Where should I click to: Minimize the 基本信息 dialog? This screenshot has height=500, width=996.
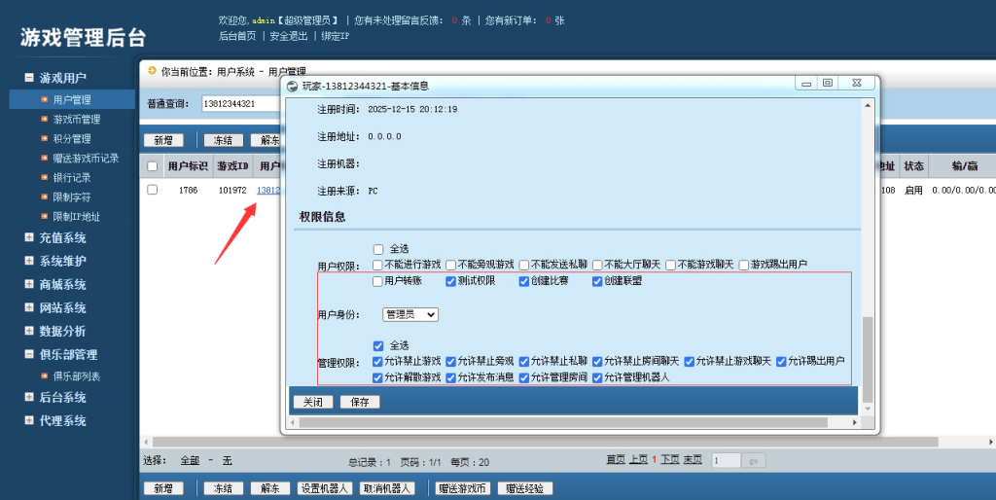point(806,84)
